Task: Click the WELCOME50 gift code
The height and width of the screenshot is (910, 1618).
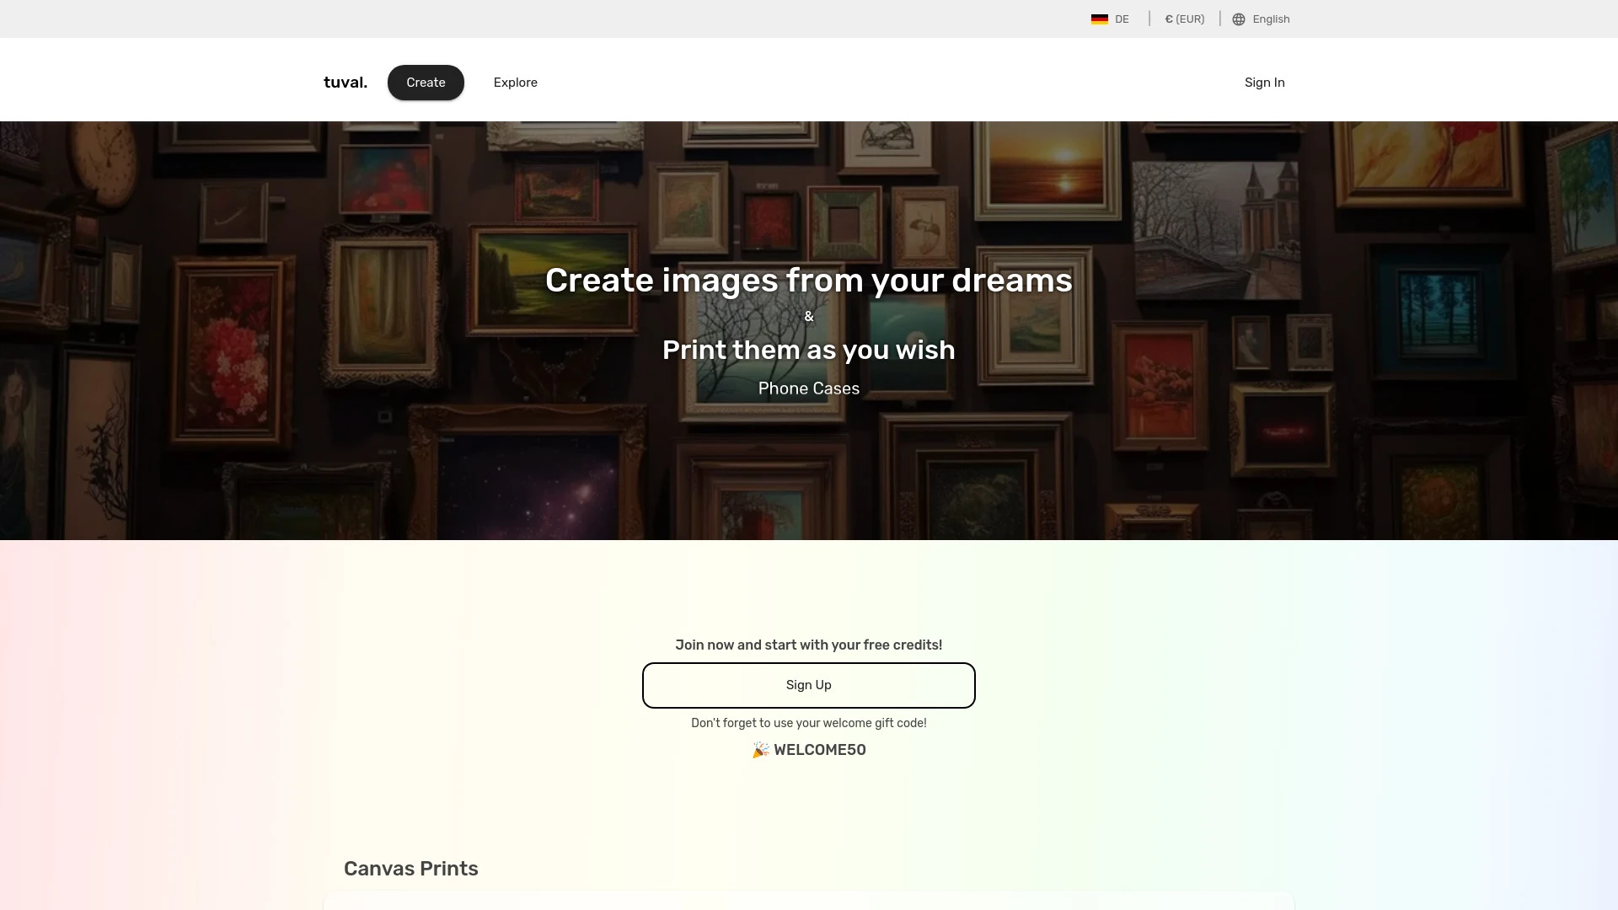Action: click(820, 750)
